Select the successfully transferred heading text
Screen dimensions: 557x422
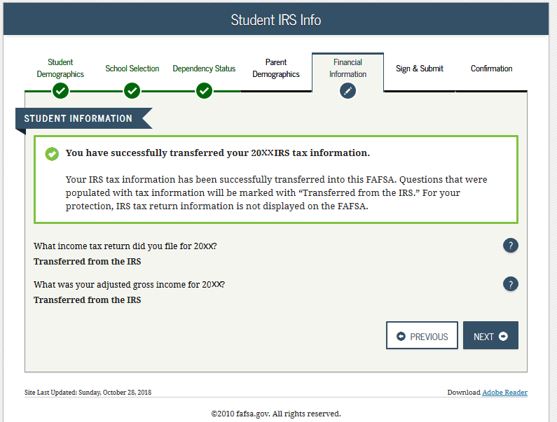tap(217, 153)
